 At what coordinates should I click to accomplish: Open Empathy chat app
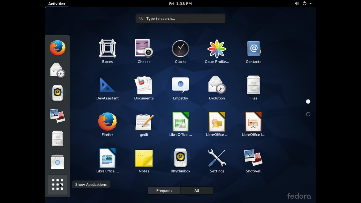point(180,88)
